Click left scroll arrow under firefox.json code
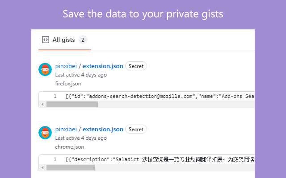This screenshot has width=286, height=178. 42,105
